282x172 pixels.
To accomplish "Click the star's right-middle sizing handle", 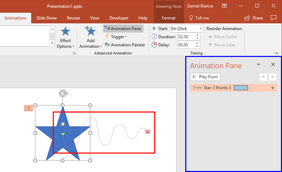I will tap(90, 133).
